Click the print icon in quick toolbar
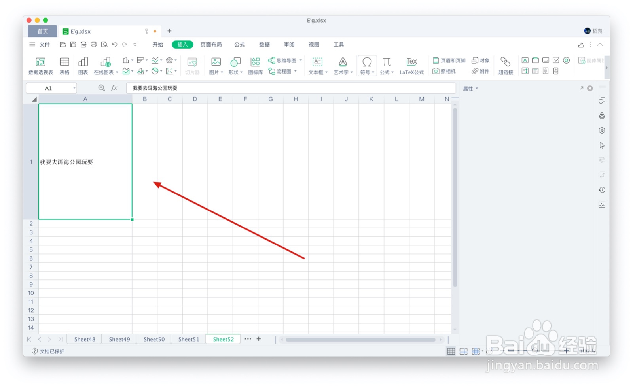Screen dimensions: 633x387 [94, 45]
